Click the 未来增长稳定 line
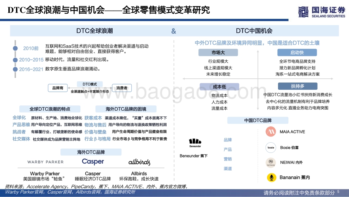Screen dimensions: 349x197 click(218, 74)
